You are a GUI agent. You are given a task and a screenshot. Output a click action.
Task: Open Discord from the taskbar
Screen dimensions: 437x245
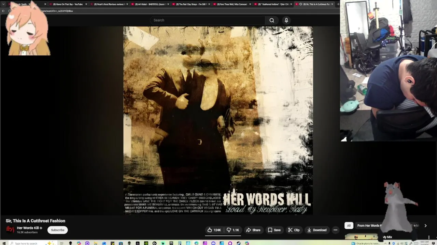coord(213,243)
